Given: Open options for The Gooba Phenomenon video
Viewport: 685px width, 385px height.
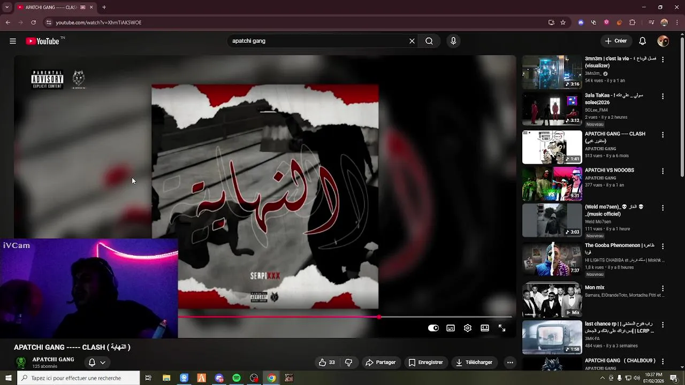Looking at the screenshot, I should click(x=663, y=247).
